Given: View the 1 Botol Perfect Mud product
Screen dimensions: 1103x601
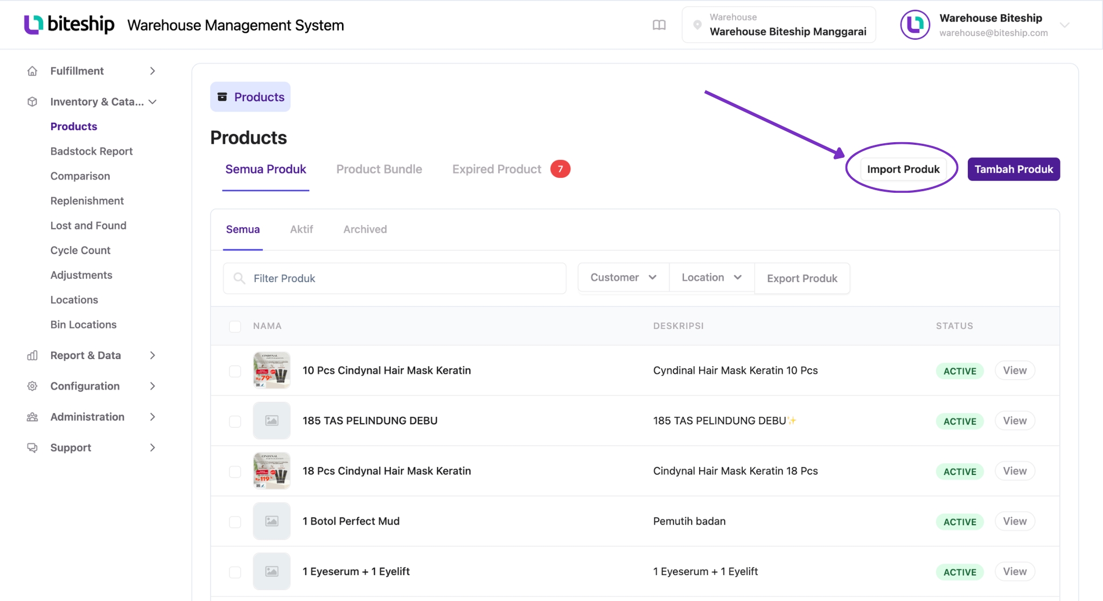Looking at the screenshot, I should coord(1015,521).
